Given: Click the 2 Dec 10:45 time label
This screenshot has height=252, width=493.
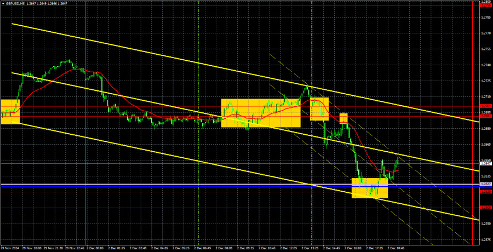Looking at the screenshot, I should pos(267,248).
